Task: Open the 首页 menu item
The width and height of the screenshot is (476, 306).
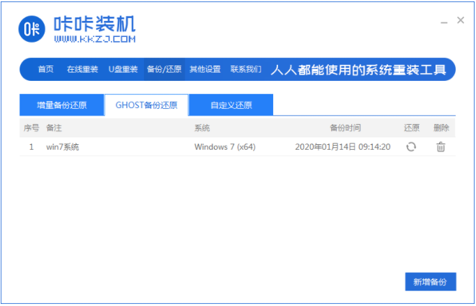Action: (45, 69)
